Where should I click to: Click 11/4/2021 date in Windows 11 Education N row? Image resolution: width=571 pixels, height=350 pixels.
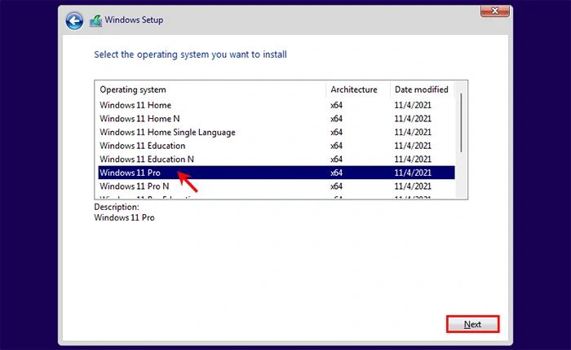pos(413,160)
